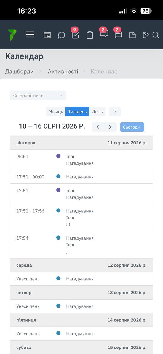Open the document page icon in header
This screenshot has width=163, height=354.
pos(132,35)
